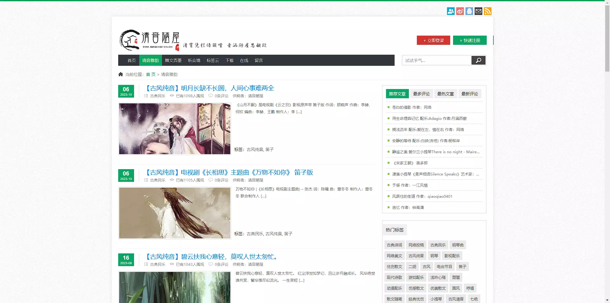The width and height of the screenshot is (610, 303).
Task: Open the email envelope icon
Action: [x=478, y=11]
